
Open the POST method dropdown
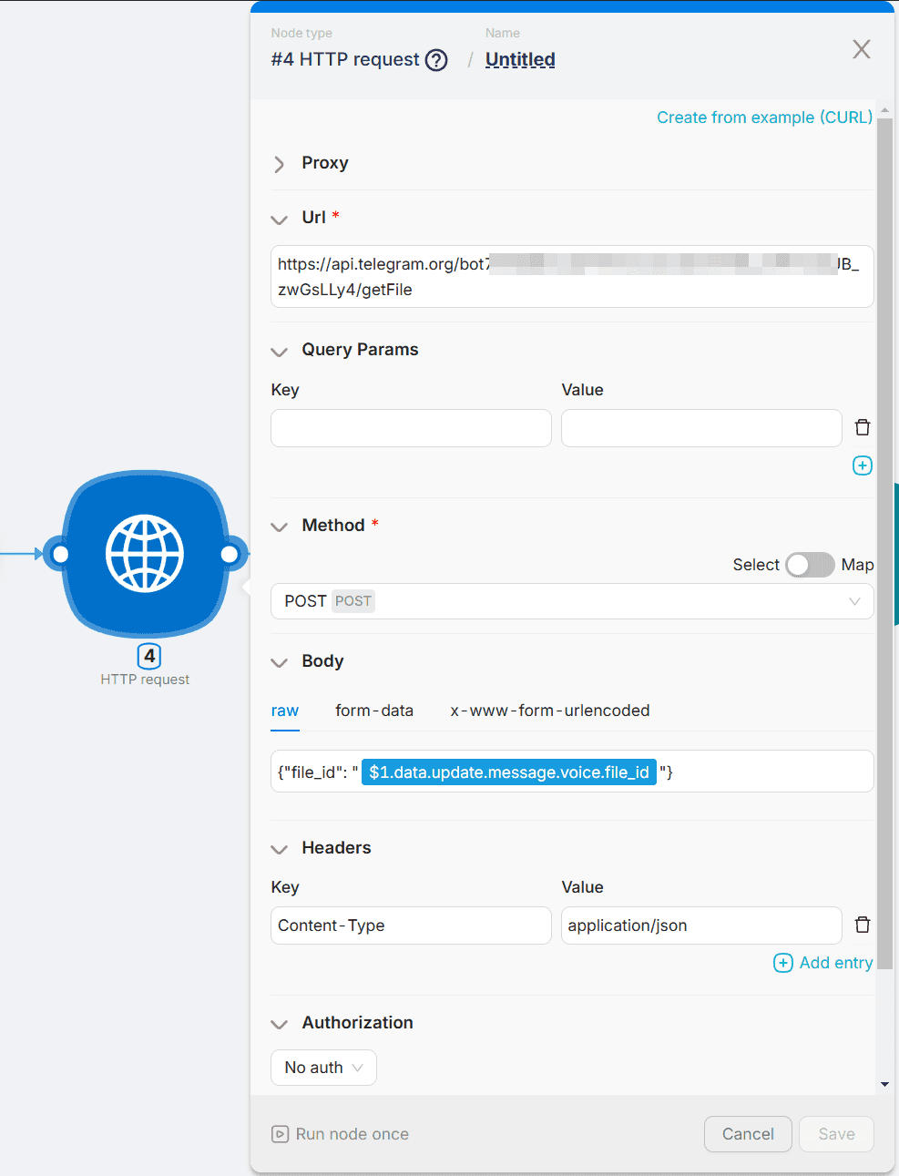click(x=571, y=601)
